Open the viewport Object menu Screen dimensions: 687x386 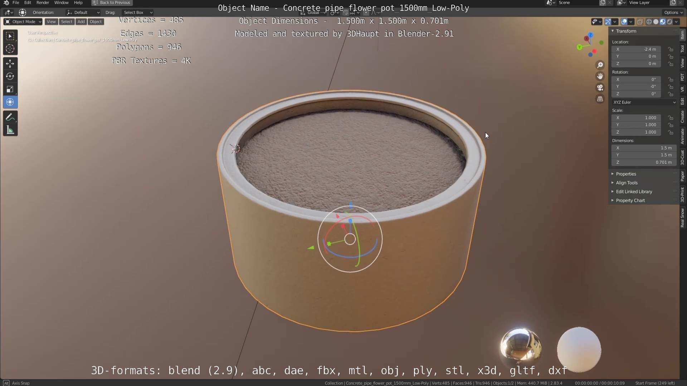96,22
